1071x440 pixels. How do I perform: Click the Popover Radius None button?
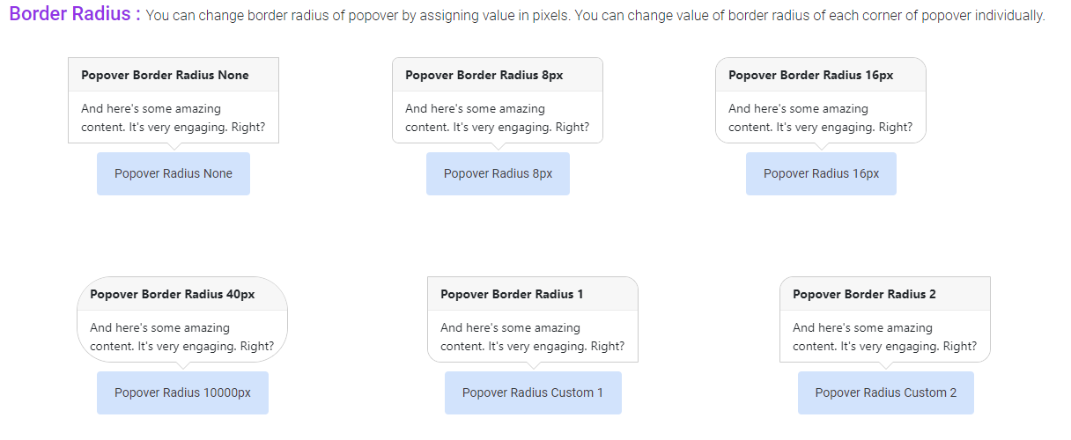[x=174, y=173]
